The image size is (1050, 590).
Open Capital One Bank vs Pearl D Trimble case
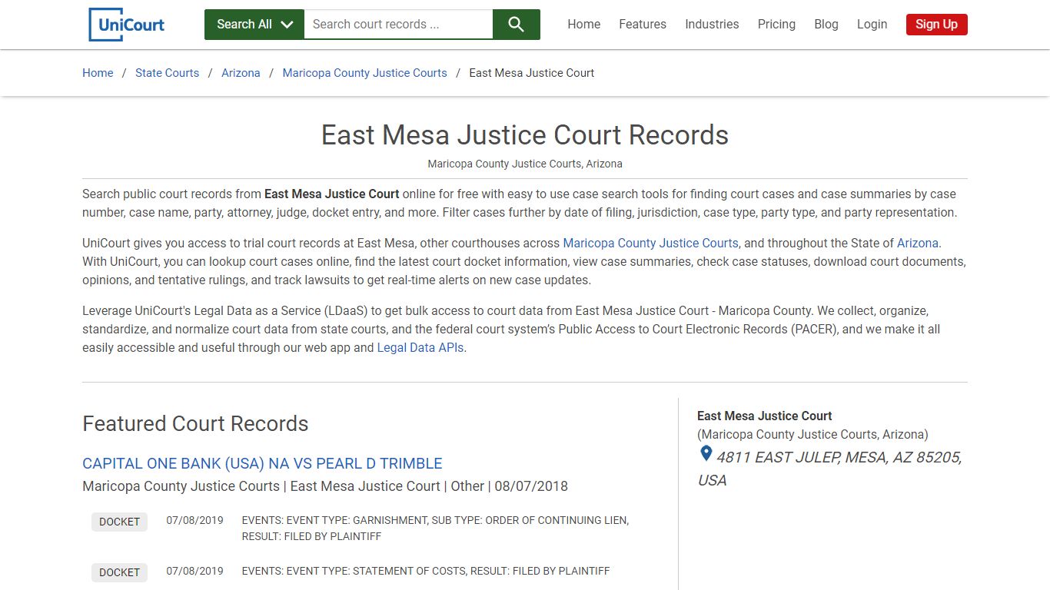point(262,463)
